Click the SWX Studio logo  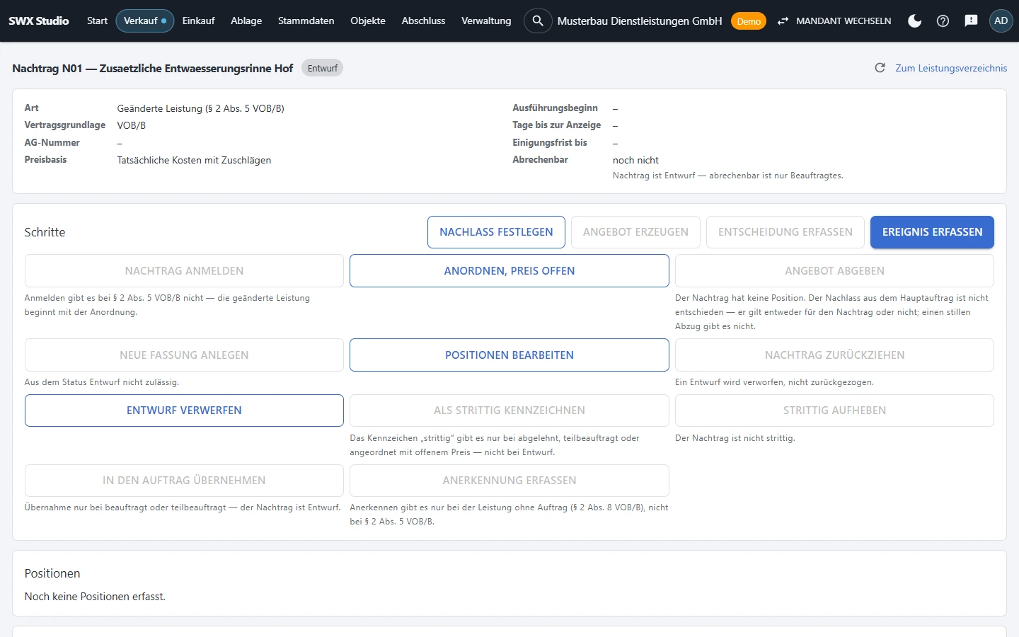39,21
